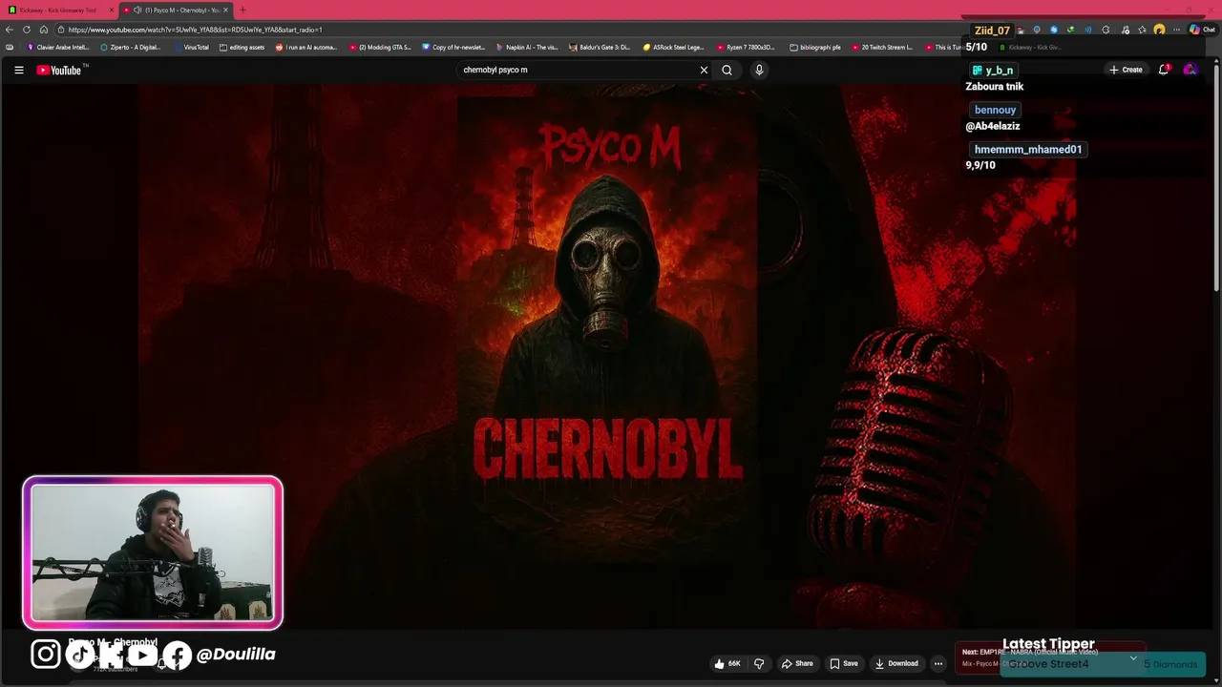Run search with the magnifier button
The height and width of the screenshot is (687, 1222).
click(727, 70)
